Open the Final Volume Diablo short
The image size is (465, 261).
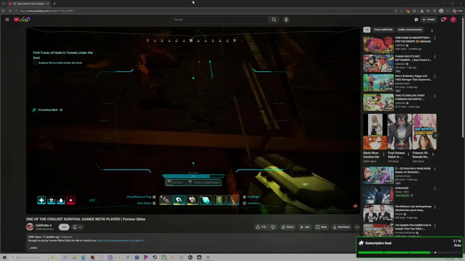[x=400, y=132]
